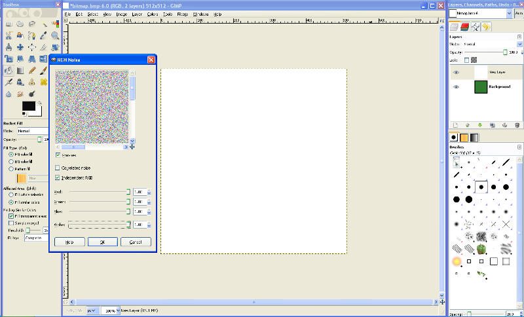The image size is (524, 317).
Task: Click the duplicate layer icon
Action: [493, 125]
